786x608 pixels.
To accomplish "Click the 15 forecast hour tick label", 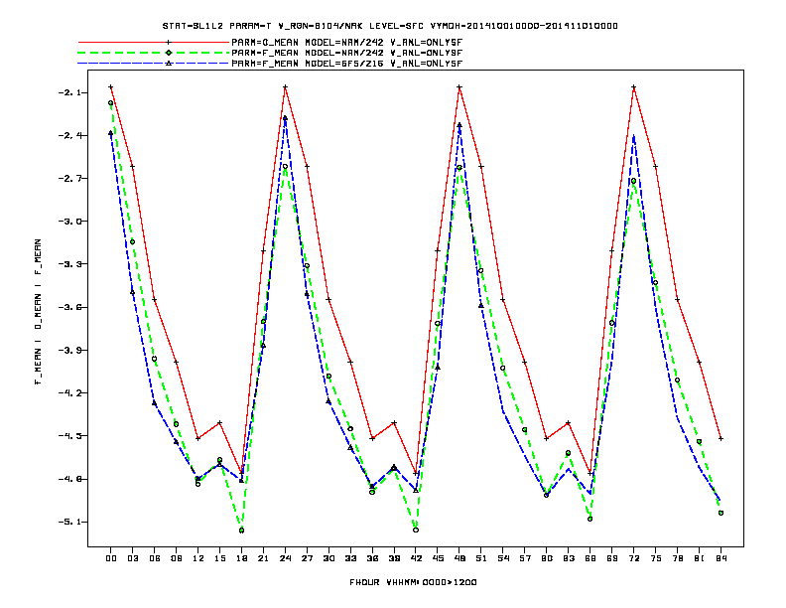I will pos(219,558).
